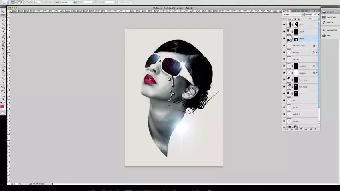Select the Crop tool

tap(3, 28)
